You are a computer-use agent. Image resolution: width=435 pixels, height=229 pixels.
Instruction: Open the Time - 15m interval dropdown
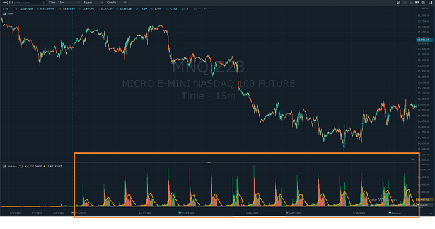click(64, 3)
